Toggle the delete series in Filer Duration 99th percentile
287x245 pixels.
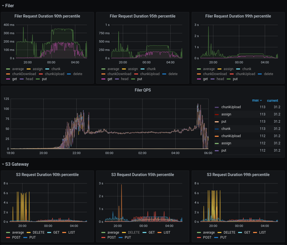pos(268,74)
